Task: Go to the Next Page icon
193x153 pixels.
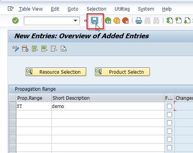Action: click(187, 21)
